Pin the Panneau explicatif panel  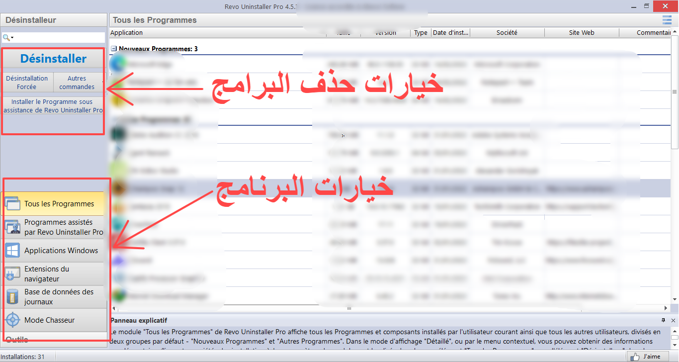[x=664, y=320]
